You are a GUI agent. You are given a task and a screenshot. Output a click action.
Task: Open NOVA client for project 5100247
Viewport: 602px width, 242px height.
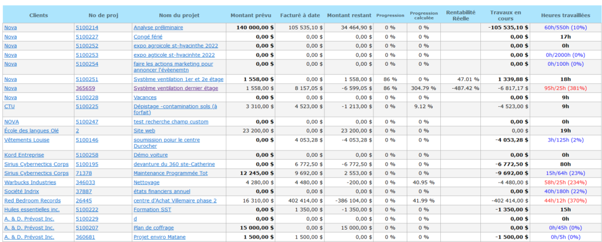[x=12, y=122]
